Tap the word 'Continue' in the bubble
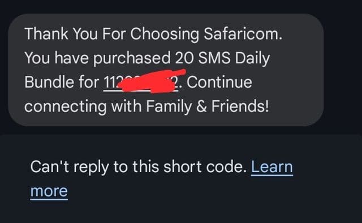Image resolution: width=362 pixels, height=223 pixels. point(219,82)
